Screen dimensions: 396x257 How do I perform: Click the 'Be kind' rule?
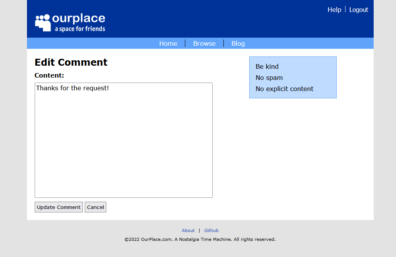click(267, 66)
